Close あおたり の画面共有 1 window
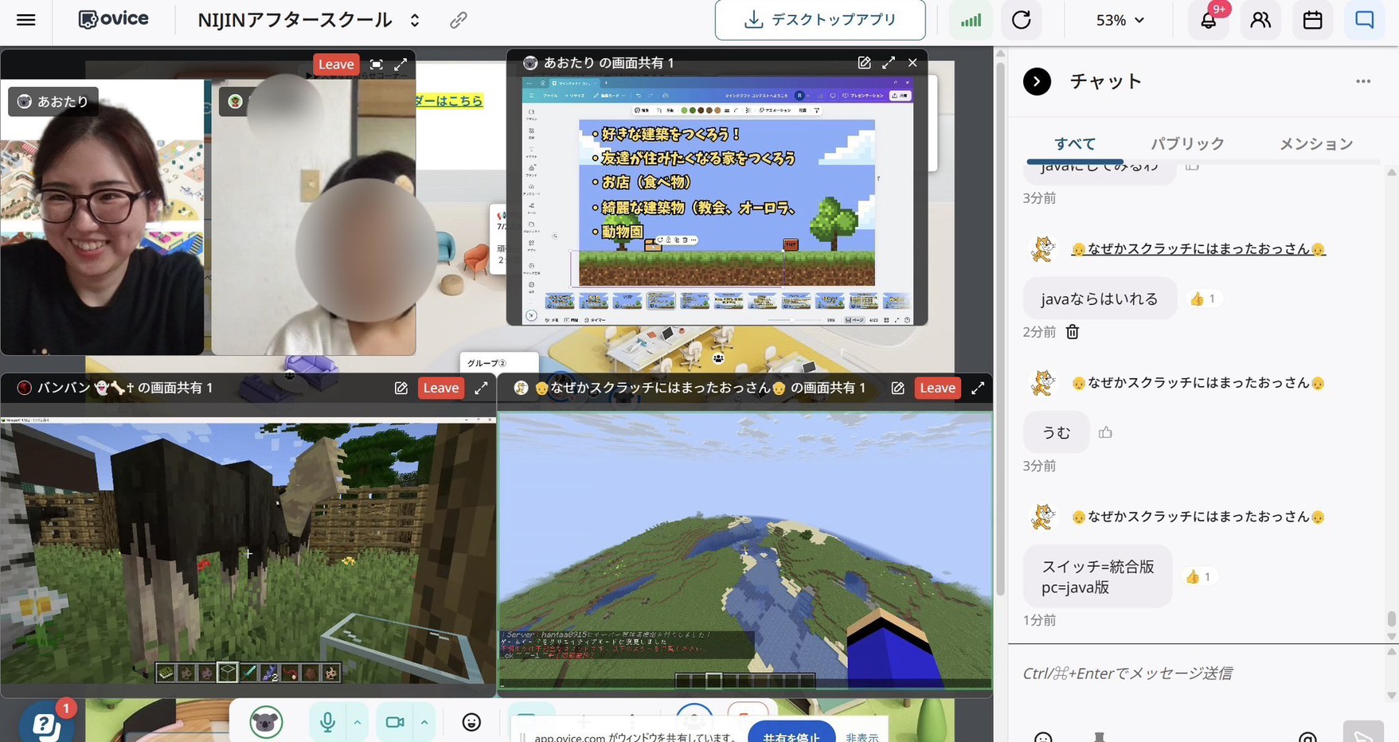Viewport: 1399px width, 742px height. point(912,62)
